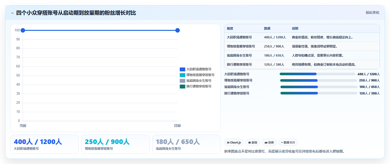Click the 前后变化 label in header
This screenshot has width=390, height=164.
click(x=372, y=12)
